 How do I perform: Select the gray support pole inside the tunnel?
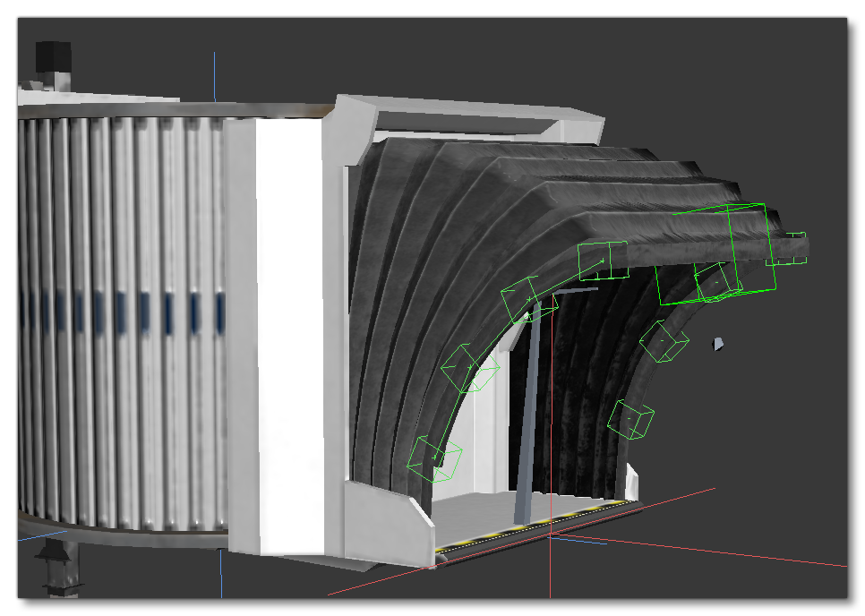527,403
